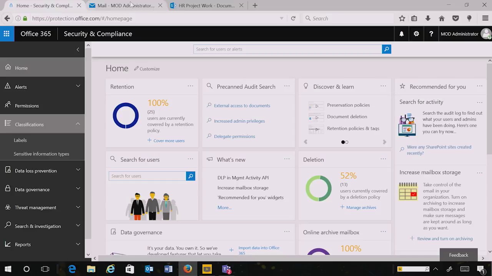Switch to the HR Project Work tab
The width and height of the screenshot is (492, 276).
coord(206,5)
